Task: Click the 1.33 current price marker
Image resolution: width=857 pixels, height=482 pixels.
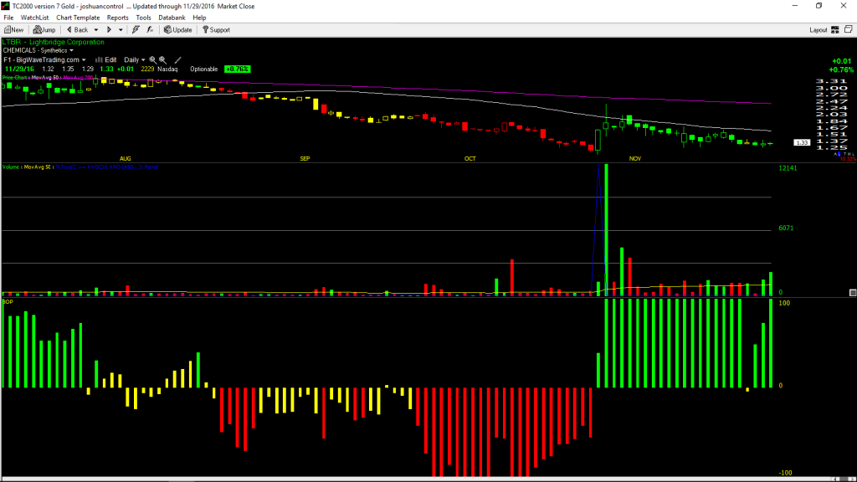Action: coord(802,142)
